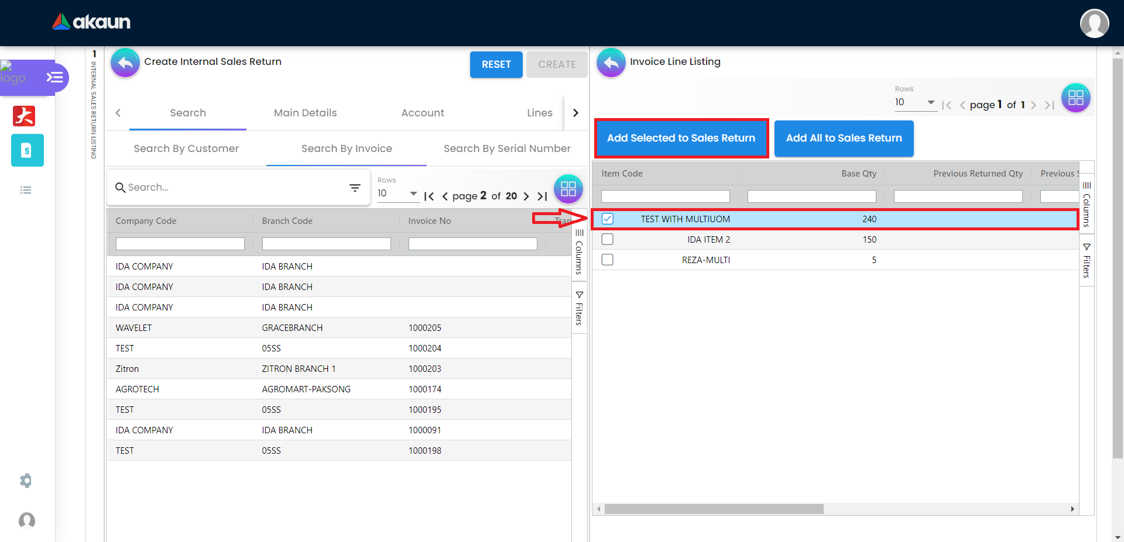Click the horizontal scrollbar under invoice lines
This screenshot has width=1124, height=542.
pyautogui.click(x=714, y=509)
